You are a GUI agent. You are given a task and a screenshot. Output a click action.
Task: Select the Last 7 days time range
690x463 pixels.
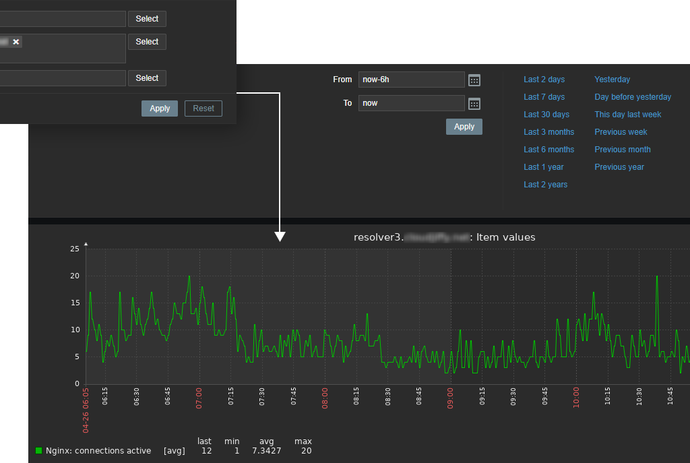coord(544,96)
